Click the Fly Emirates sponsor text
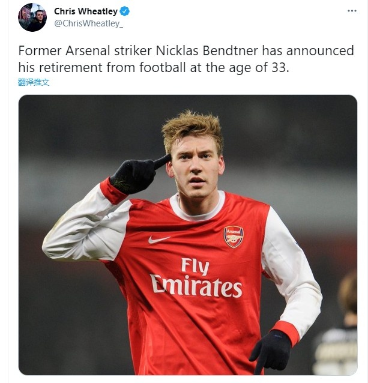Image resolution: width=368 pixels, height=383 pixels. pos(196,277)
